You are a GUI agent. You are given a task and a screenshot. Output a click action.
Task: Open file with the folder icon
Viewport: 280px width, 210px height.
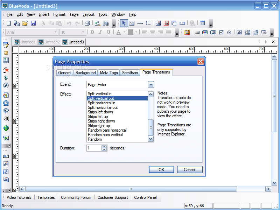click(25, 23)
